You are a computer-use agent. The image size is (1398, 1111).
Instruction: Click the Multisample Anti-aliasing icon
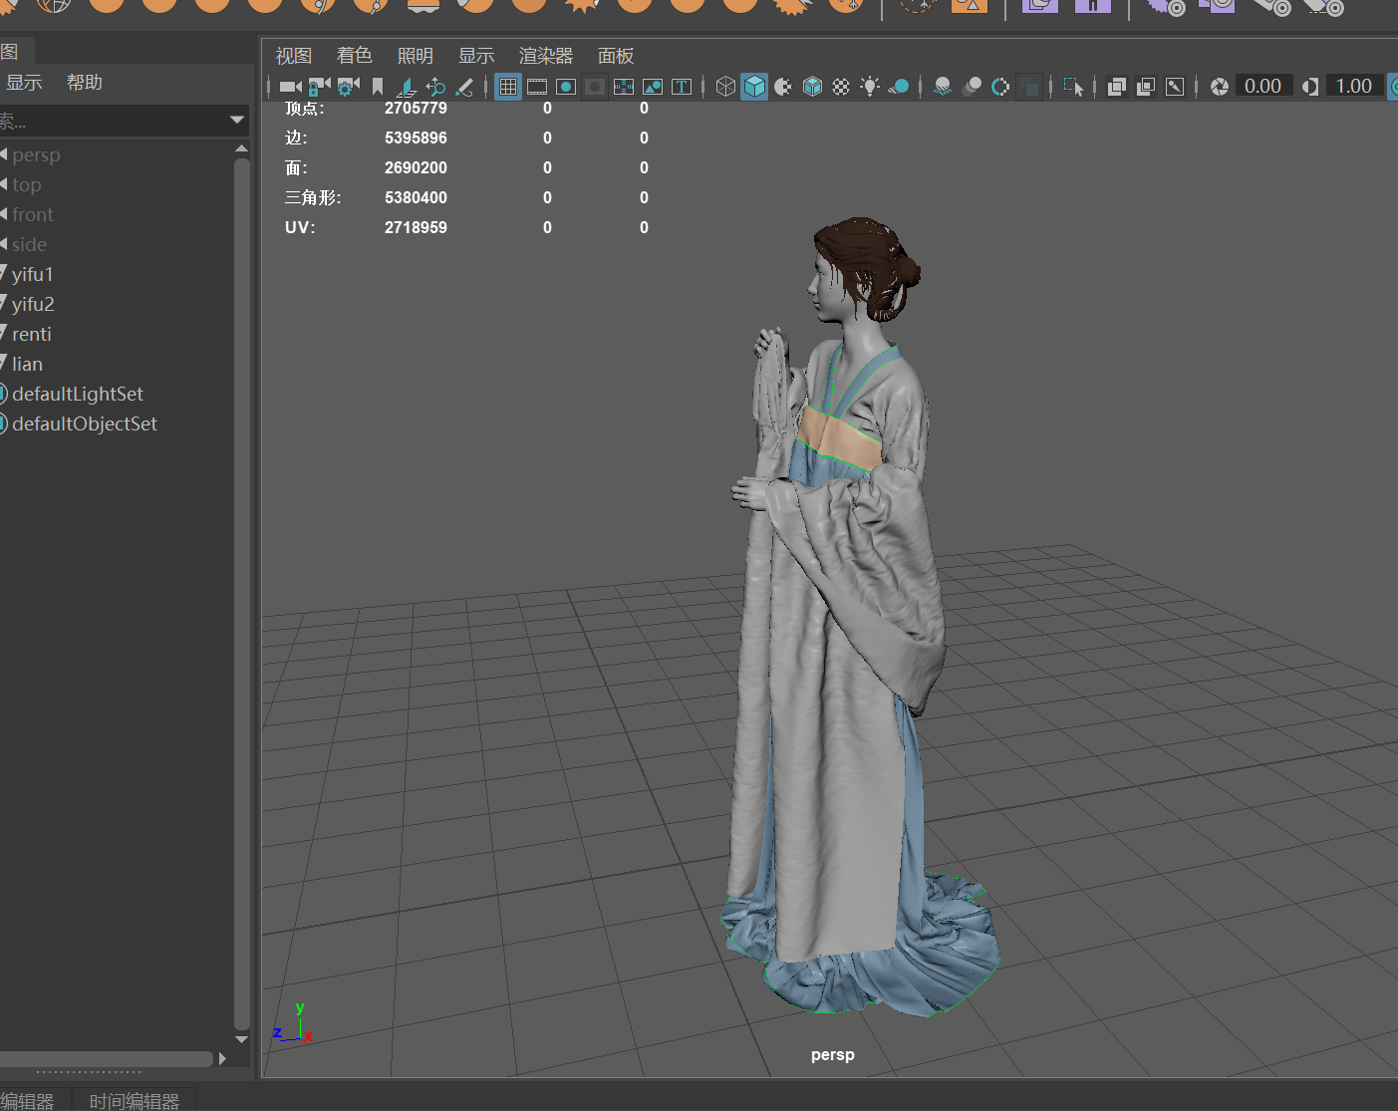coord(1000,87)
